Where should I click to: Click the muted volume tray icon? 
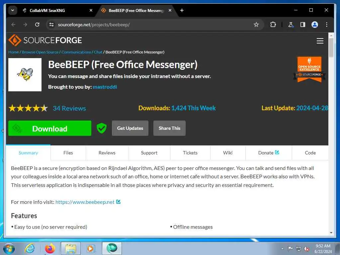306,249
